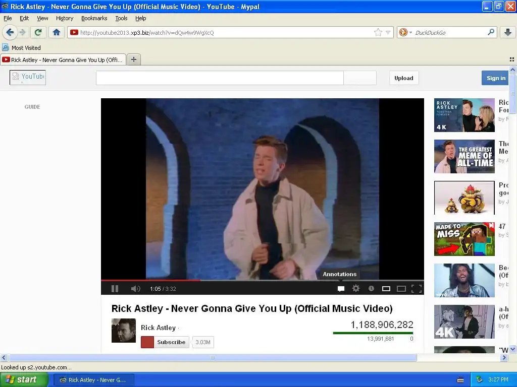Click the Sign in button
517x387 pixels.
[x=495, y=78]
